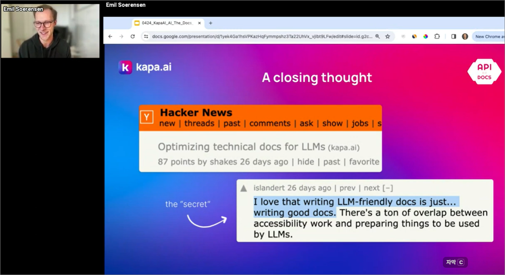
Task: Click hide under the post
Action: (x=306, y=162)
